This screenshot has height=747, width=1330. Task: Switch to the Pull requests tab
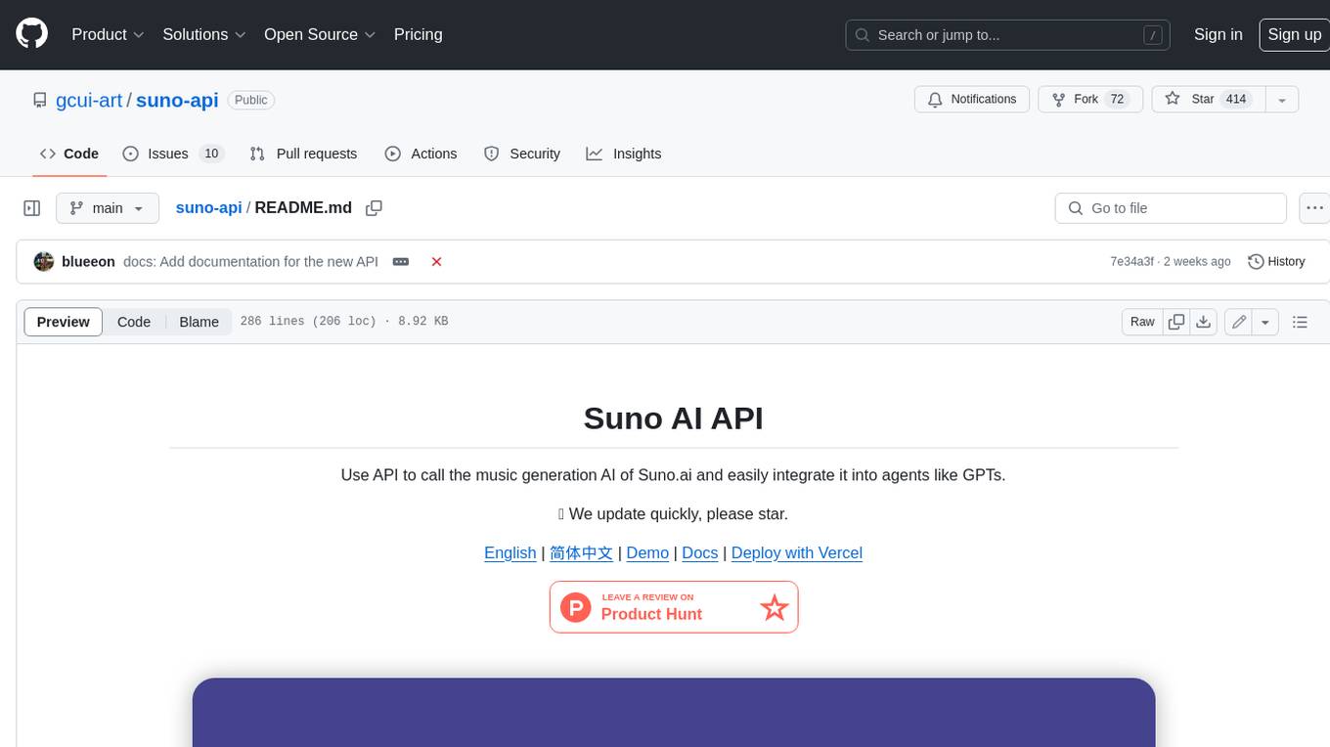[303, 154]
